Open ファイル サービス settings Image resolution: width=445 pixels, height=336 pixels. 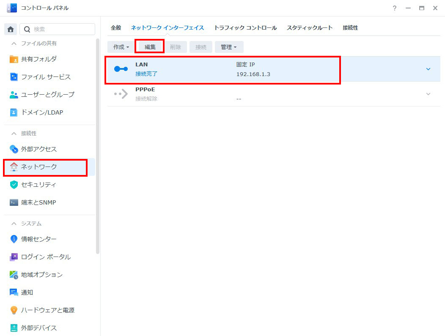click(46, 77)
